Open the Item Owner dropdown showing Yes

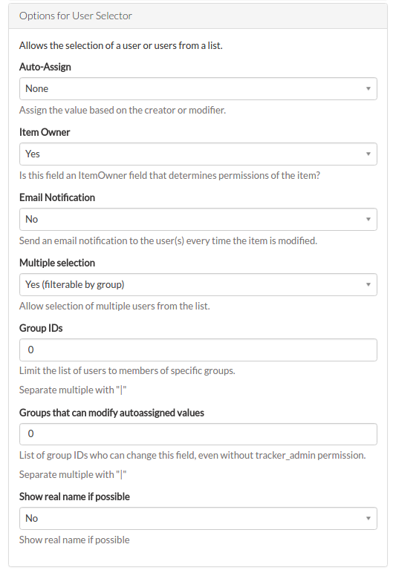pyautogui.click(x=198, y=154)
